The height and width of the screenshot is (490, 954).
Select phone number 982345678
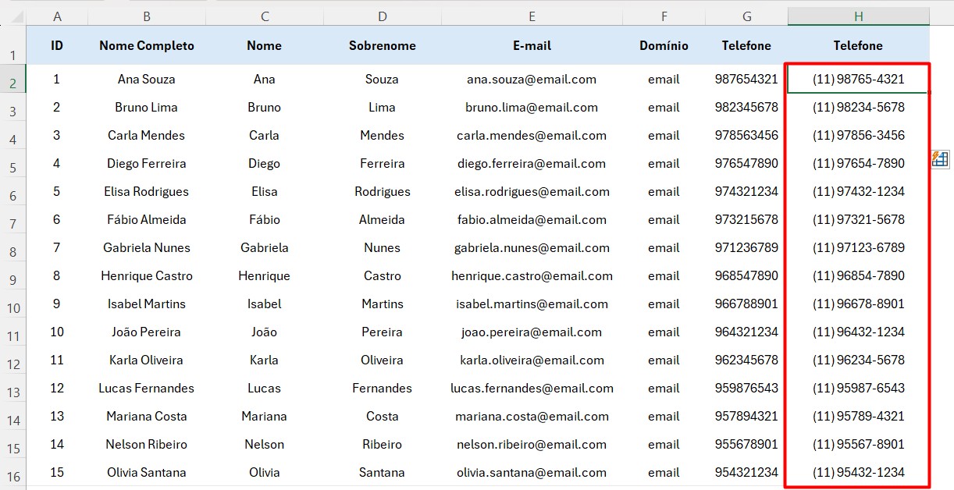point(746,107)
